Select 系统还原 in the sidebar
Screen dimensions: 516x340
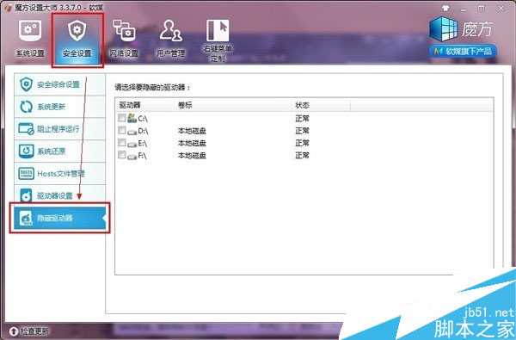point(59,151)
